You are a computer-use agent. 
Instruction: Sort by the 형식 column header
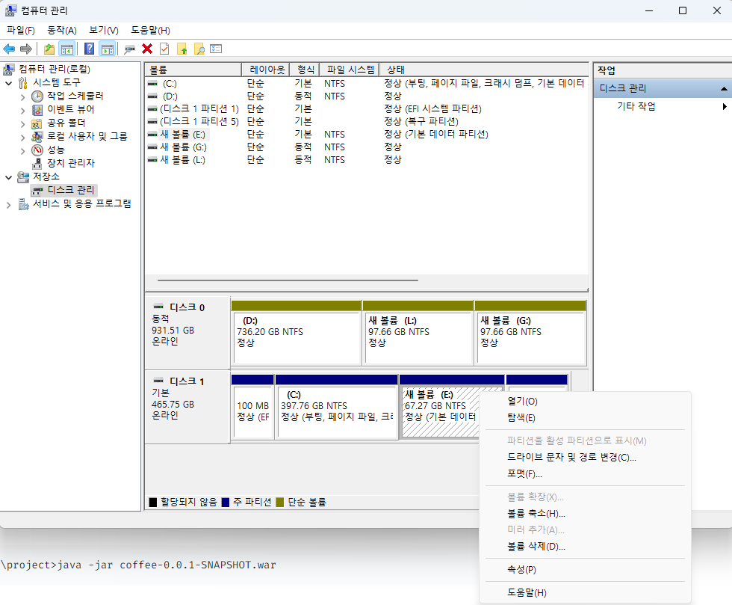[x=305, y=70]
